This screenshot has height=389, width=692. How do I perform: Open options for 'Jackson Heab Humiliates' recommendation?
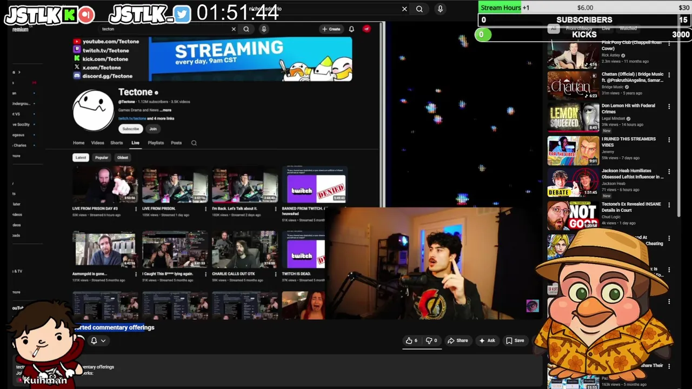point(669,172)
